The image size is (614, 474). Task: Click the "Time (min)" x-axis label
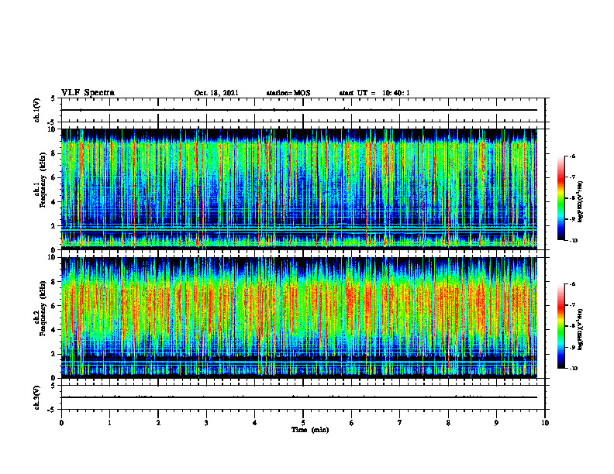[x=310, y=430]
